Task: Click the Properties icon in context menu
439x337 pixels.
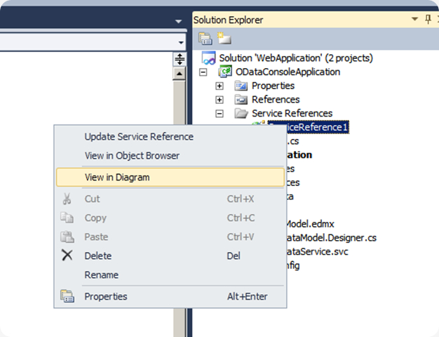Action: 67,296
